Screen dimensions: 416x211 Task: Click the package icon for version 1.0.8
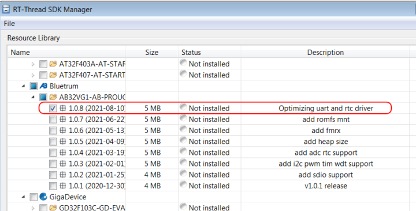62,108
